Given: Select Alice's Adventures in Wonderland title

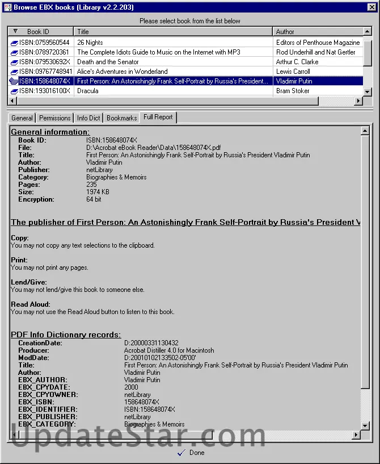Looking at the screenshot, I should click(123, 72).
